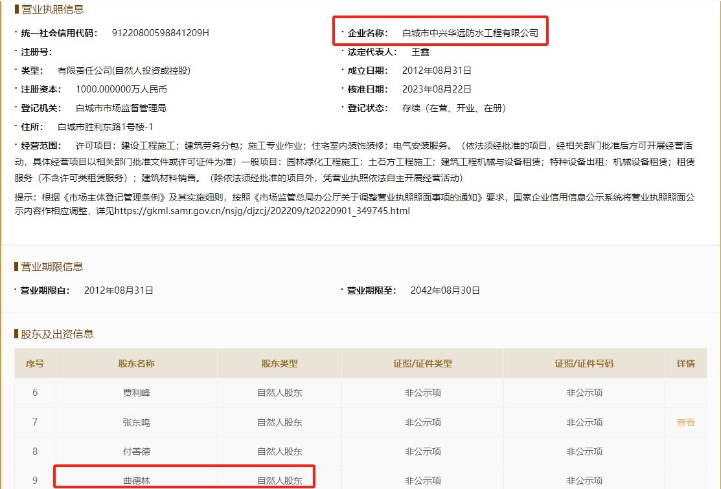Click the 营业执照信息 section heading
Viewport: 721px width, 489px height.
[52, 9]
